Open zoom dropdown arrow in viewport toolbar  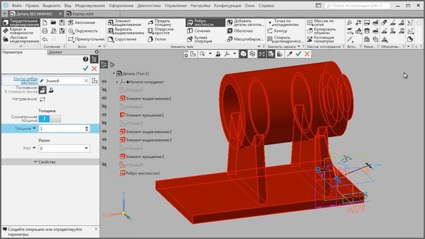point(210,54)
